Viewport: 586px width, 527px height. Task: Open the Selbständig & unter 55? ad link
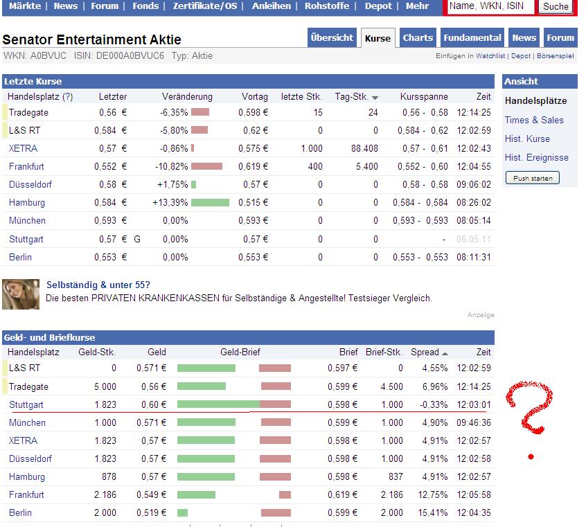click(x=98, y=285)
